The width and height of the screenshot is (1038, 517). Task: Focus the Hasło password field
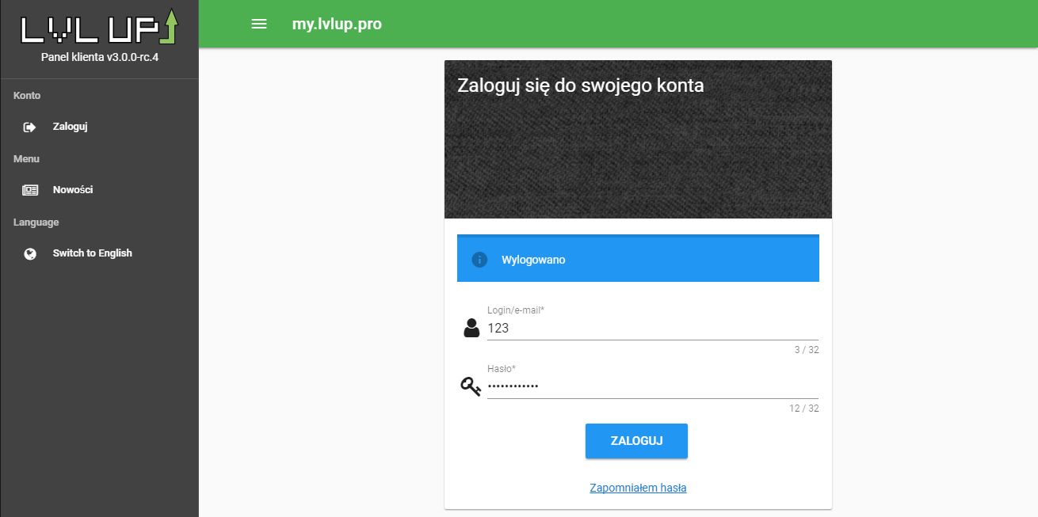[651, 386]
